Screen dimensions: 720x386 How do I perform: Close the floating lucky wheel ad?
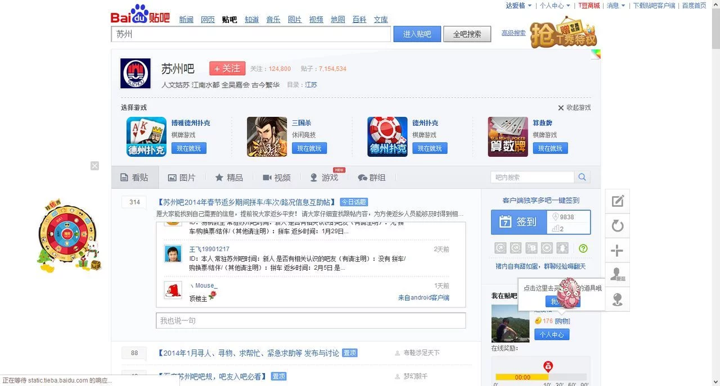pos(94,166)
